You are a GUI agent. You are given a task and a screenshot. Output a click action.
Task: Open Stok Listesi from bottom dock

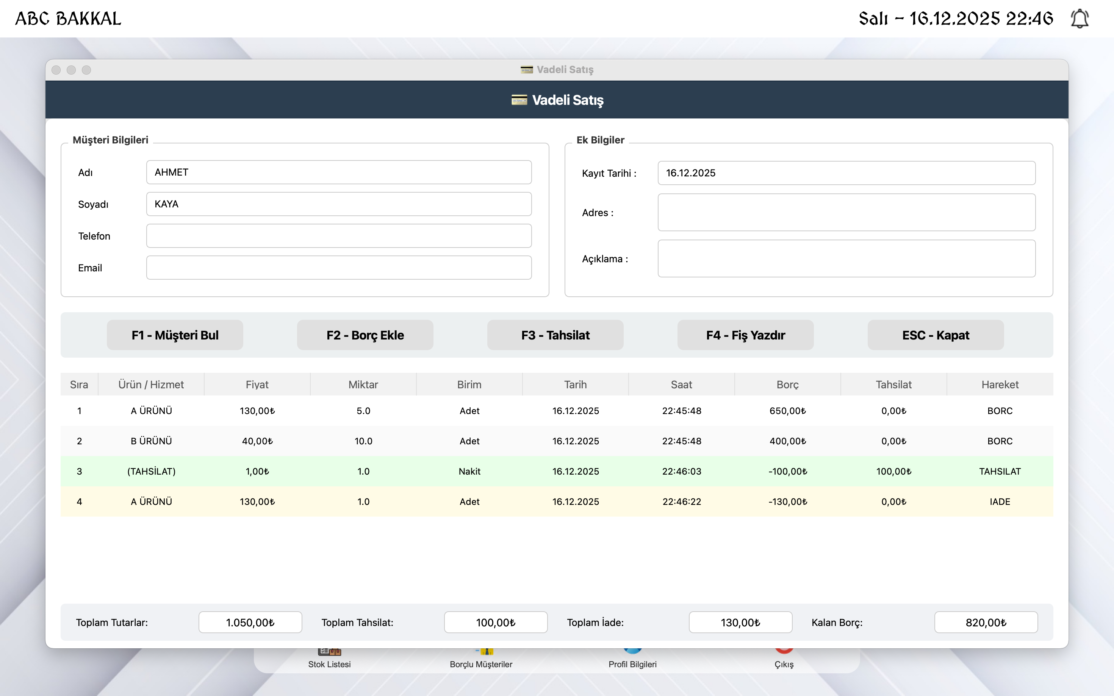[x=329, y=663]
